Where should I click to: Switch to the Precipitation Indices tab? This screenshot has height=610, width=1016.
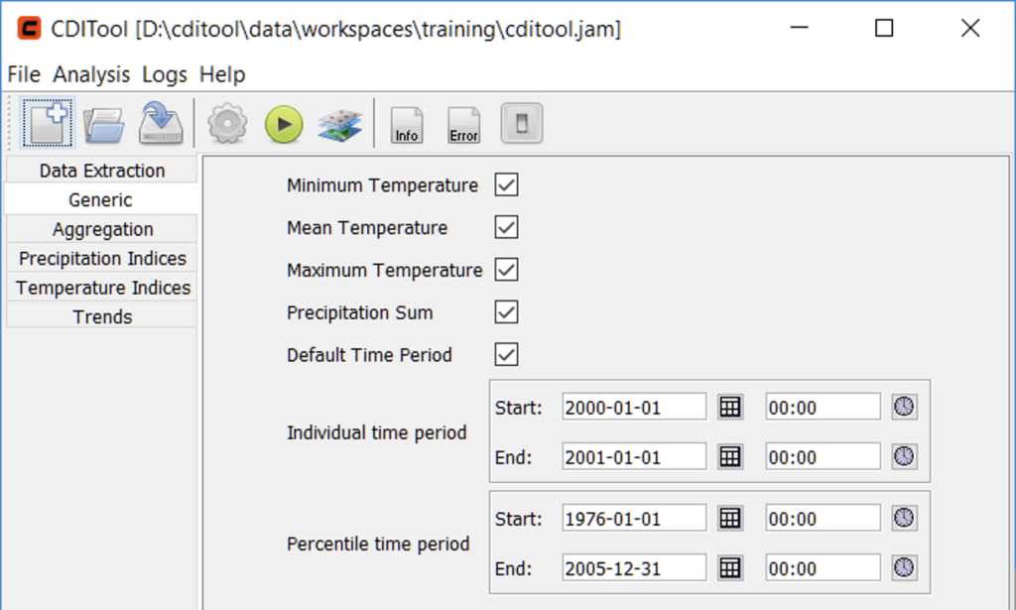[102, 259]
